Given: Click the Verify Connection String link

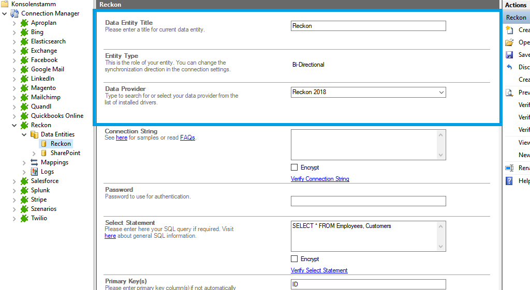Looking at the screenshot, I should [x=320, y=179].
